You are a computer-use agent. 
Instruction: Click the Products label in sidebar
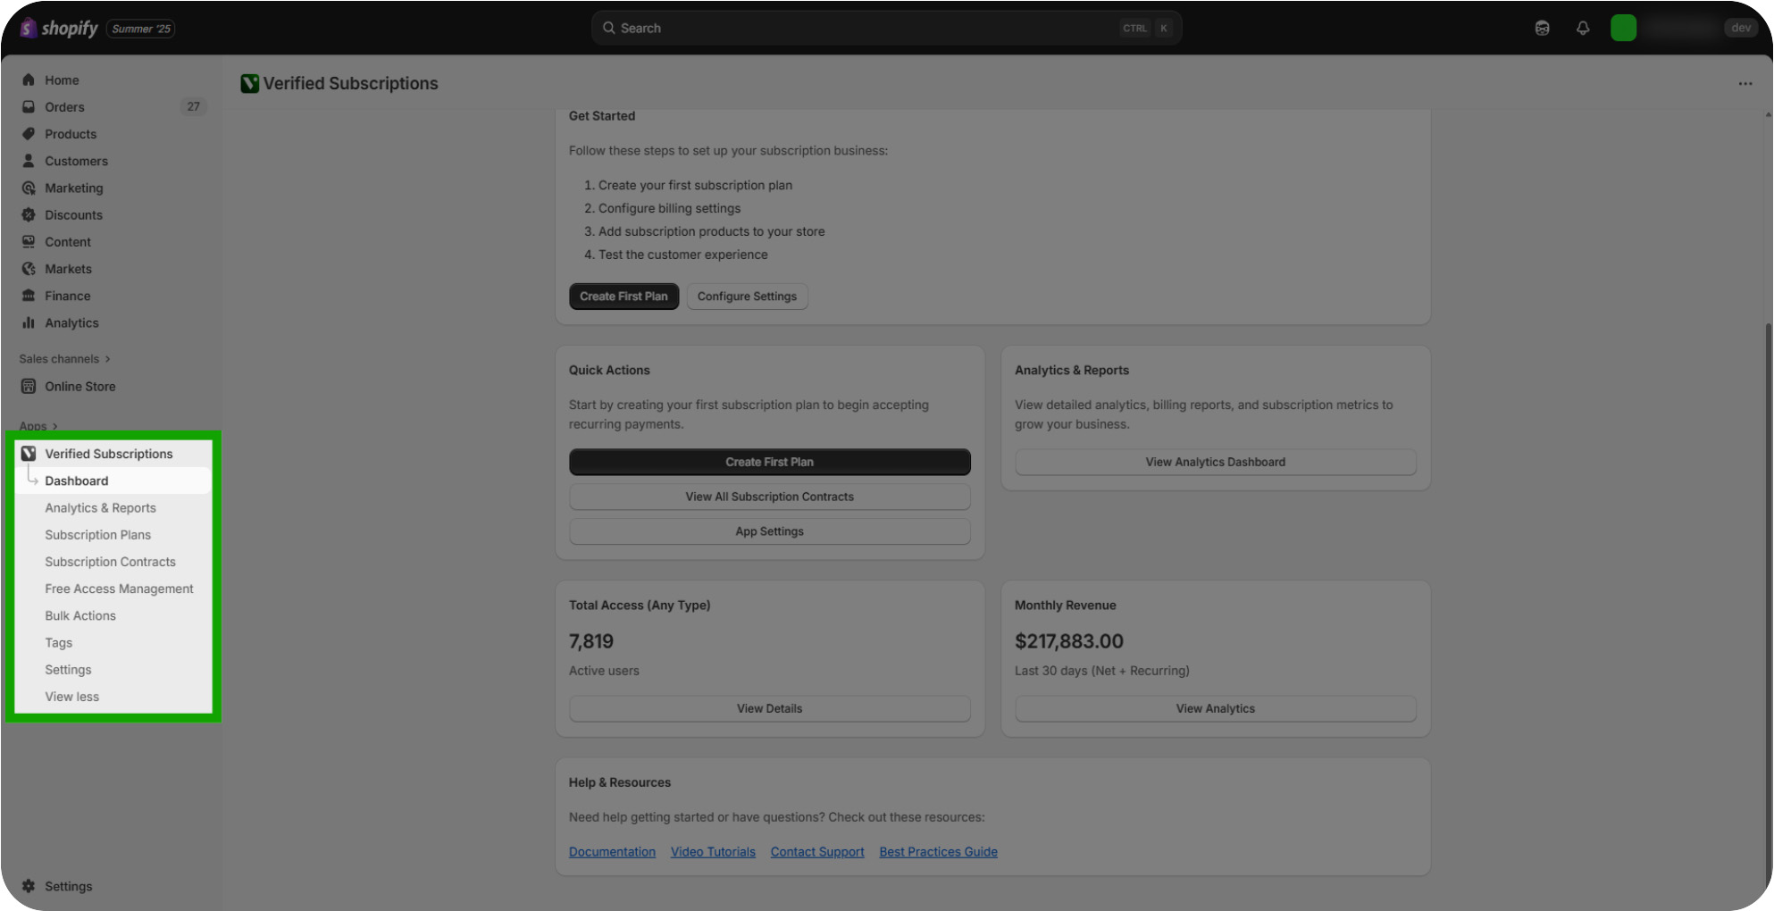tap(71, 133)
